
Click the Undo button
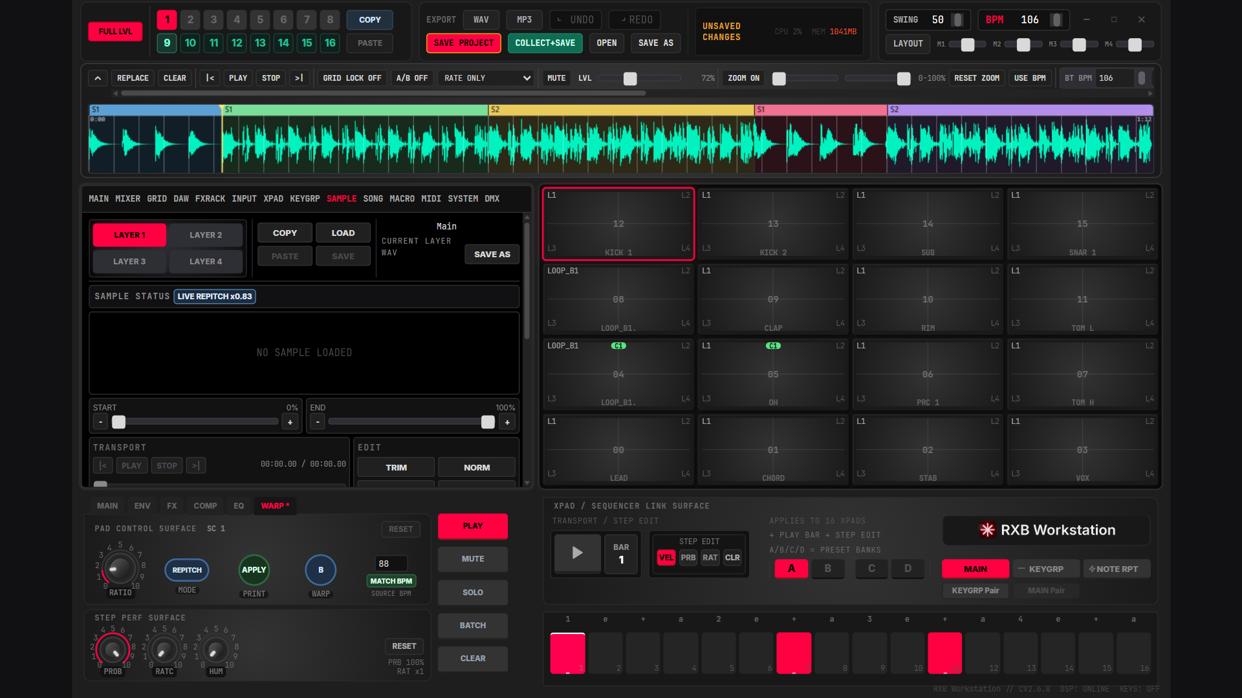pos(576,20)
